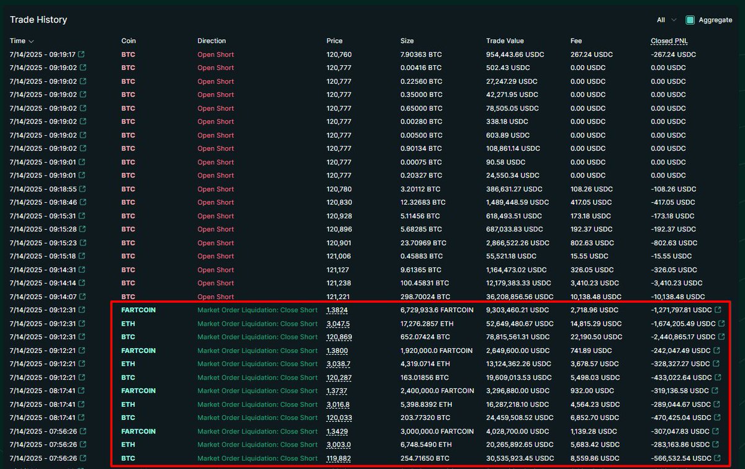745x469 pixels.
Task: Open explorer link icon for 09:14:14 trade
Action: coord(83,283)
